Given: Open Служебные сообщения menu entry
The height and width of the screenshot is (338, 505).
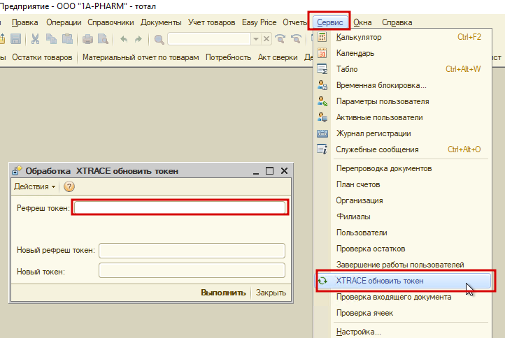Looking at the screenshot, I should (403, 149).
